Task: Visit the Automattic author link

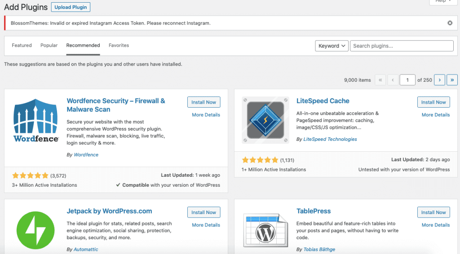Action: click(86, 250)
